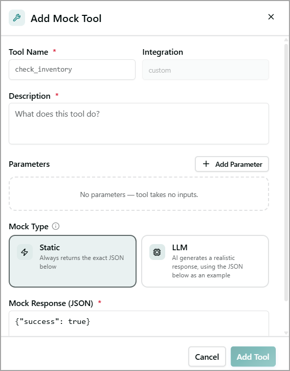Click the scrollbar up arrow

click(286, 40)
